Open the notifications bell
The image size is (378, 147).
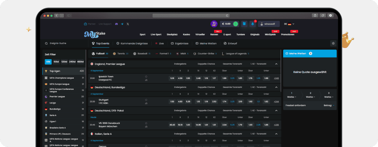click(x=253, y=24)
